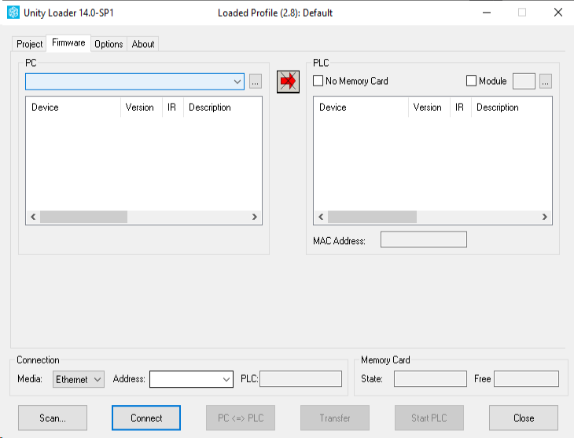This screenshot has width=574, height=438.
Task: Click the MAC Address field
Action: tap(424, 239)
